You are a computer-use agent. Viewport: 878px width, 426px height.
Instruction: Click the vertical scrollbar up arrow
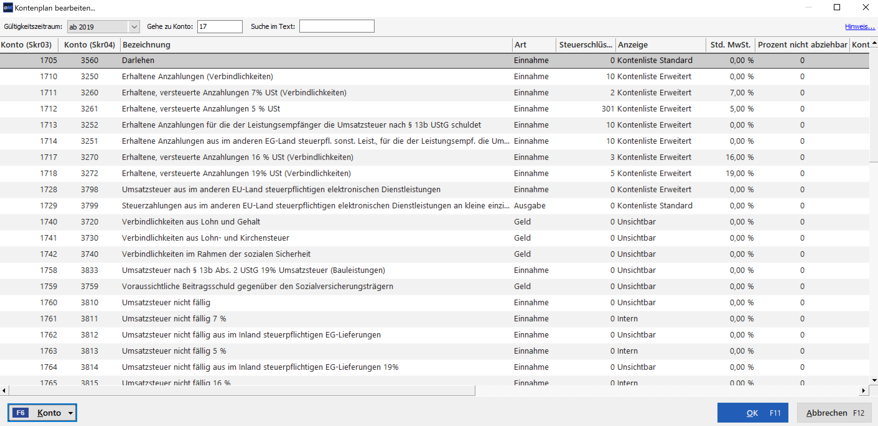tap(874, 43)
